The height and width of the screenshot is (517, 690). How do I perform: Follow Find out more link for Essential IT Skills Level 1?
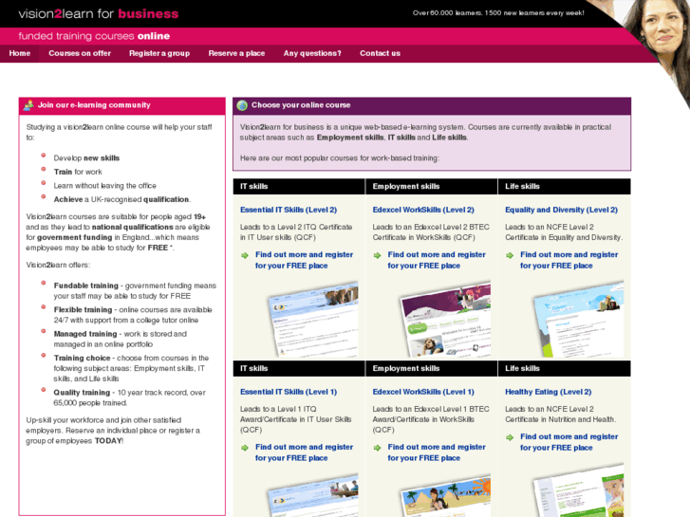coord(304,452)
